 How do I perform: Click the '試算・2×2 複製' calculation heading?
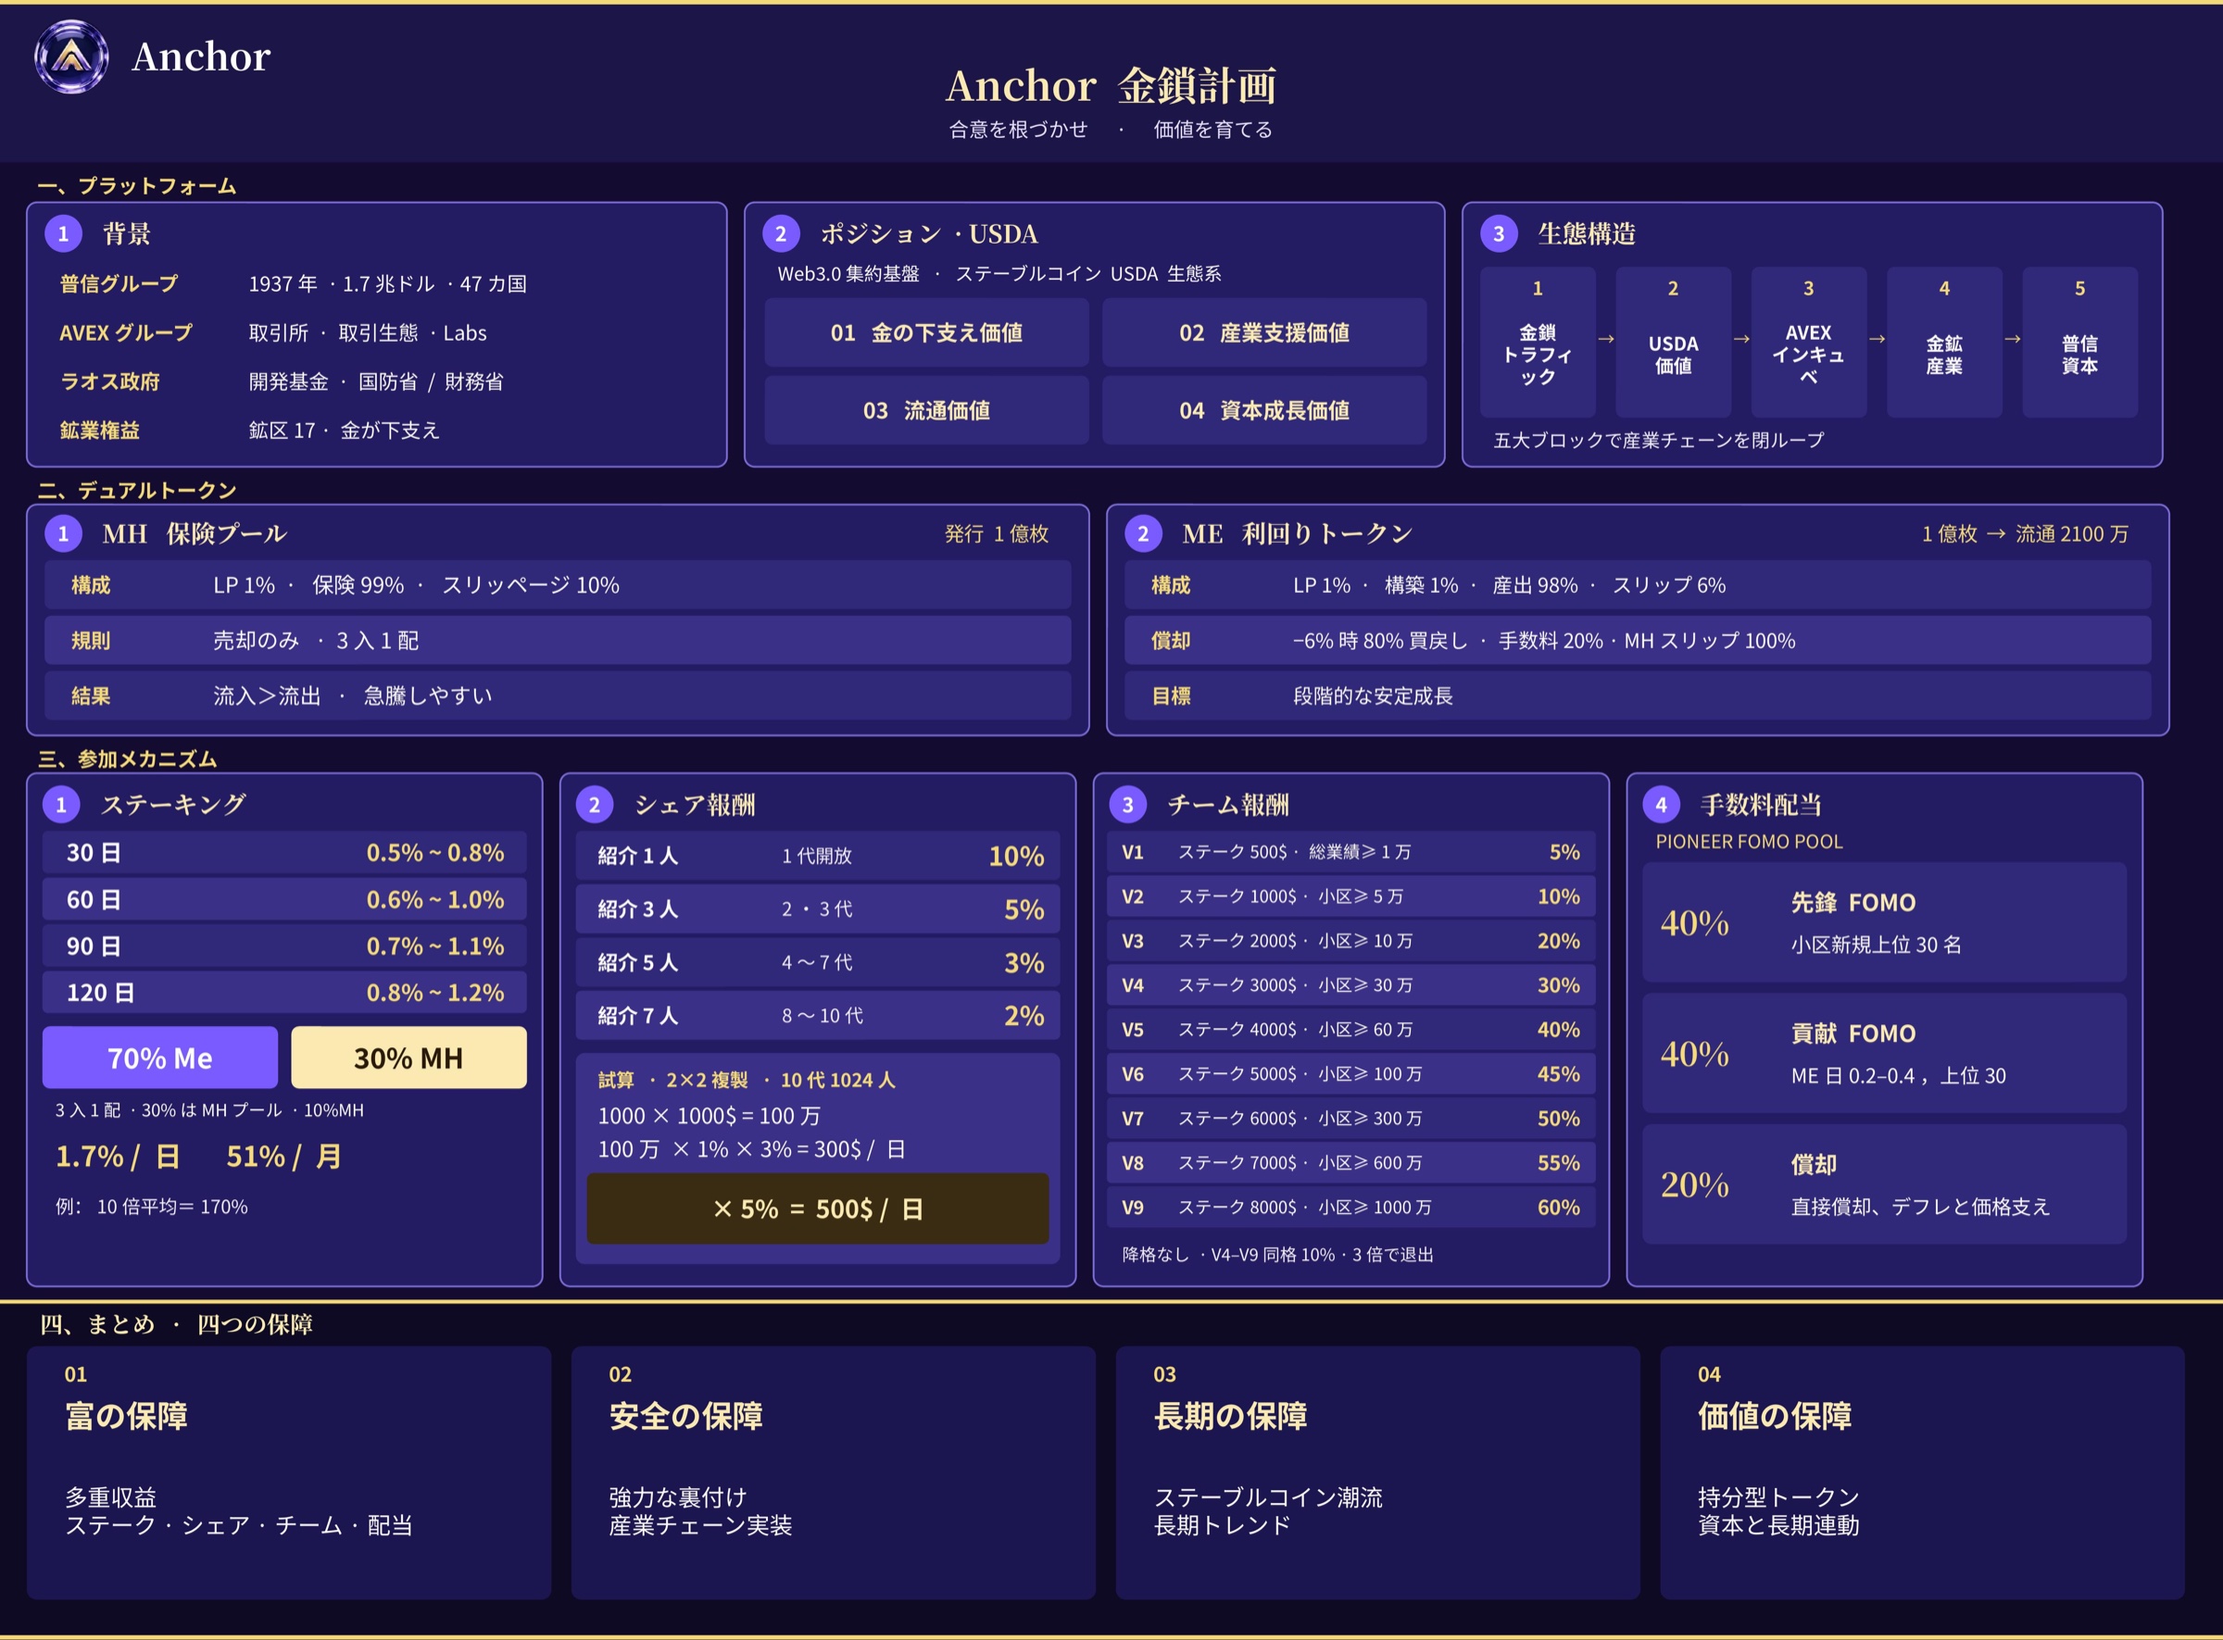[x=747, y=1080]
